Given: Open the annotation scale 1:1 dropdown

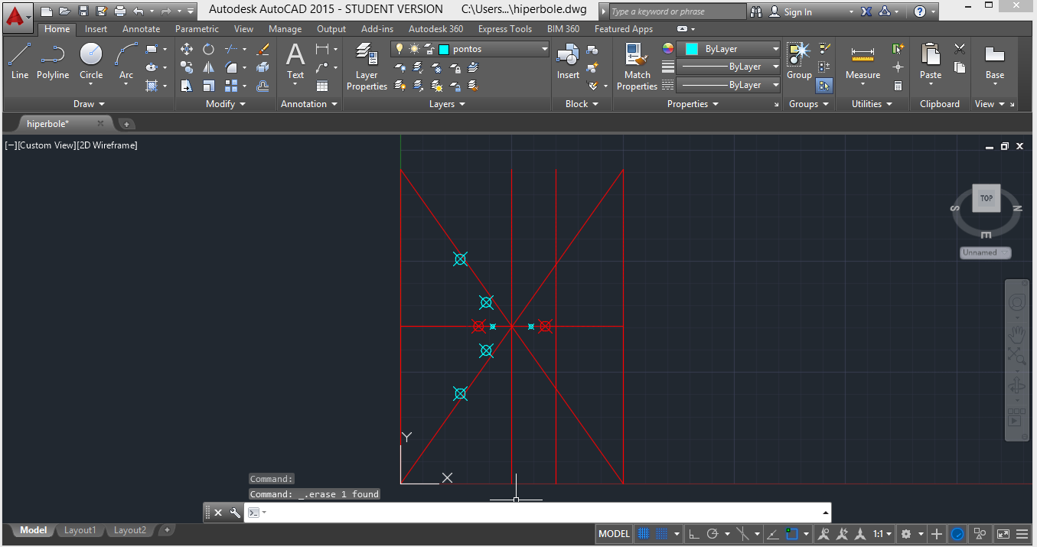Looking at the screenshot, I should (x=882, y=534).
